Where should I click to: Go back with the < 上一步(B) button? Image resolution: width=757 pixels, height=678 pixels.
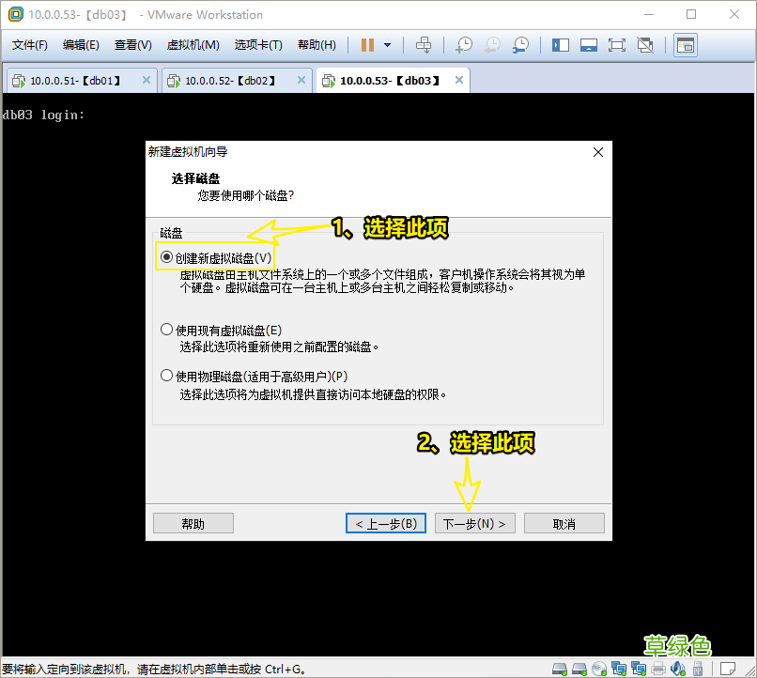pyautogui.click(x=386, y=524)
